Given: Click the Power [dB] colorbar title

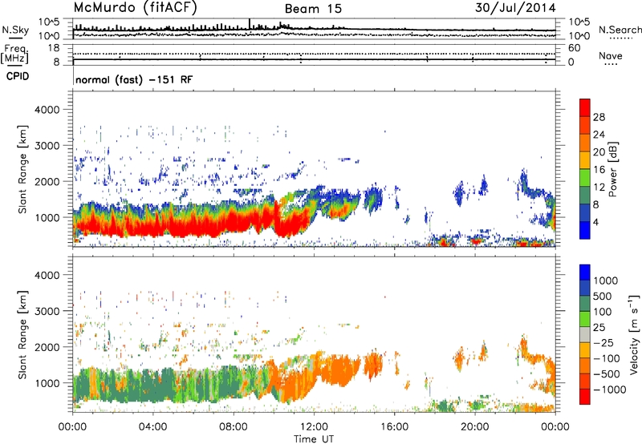Looking at the screenshot, I should 612,169.
